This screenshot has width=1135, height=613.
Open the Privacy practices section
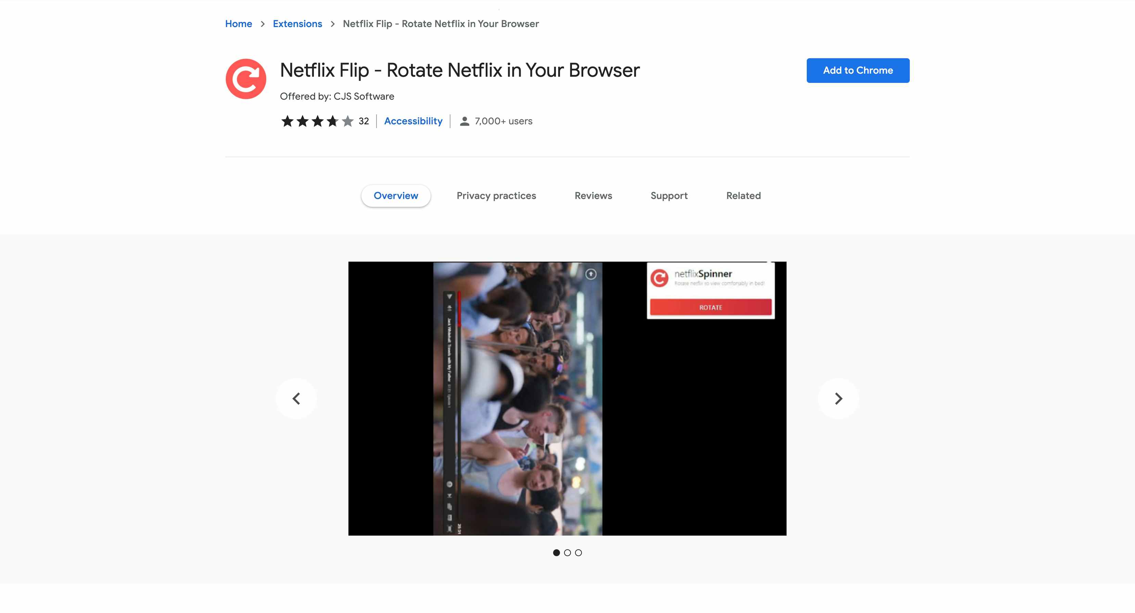(x=496, y=196)
